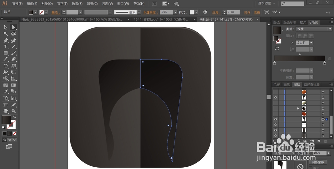The height and width of the screenshot is (169, 334).
Task: Expand the black eye-shape group layer
Action: (298, 108)
